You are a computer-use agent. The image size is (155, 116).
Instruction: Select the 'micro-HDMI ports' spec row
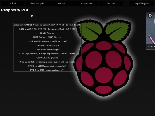click(47, 42)
